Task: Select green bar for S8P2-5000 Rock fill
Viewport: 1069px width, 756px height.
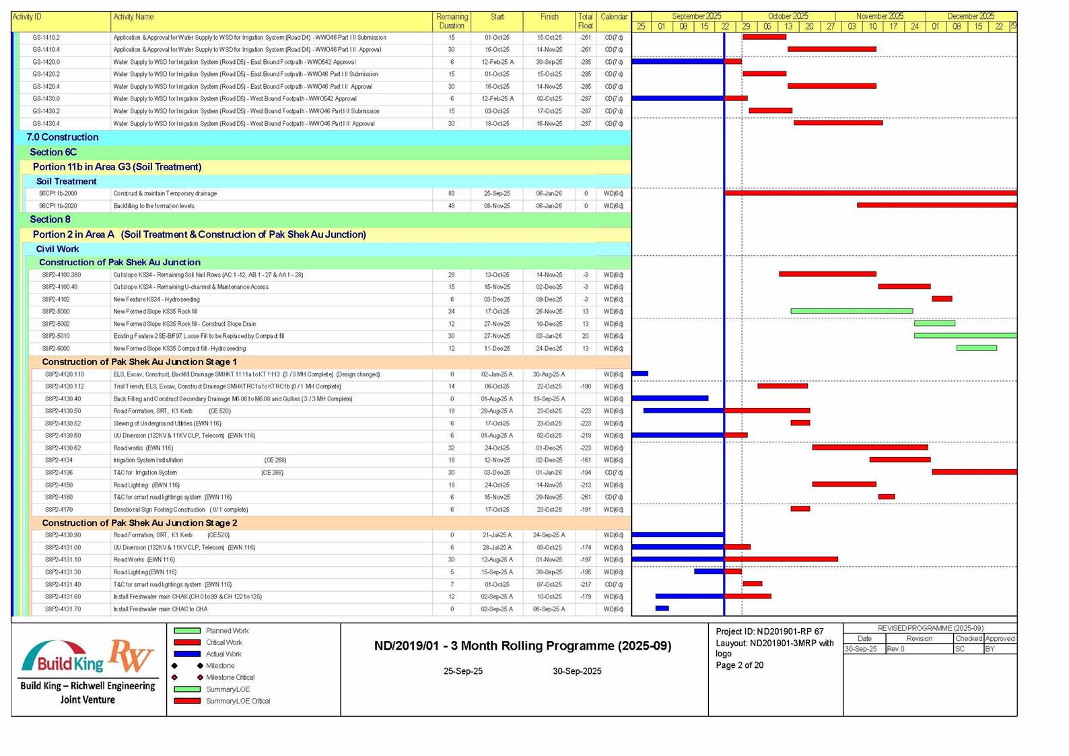Action: pos(852,311)
